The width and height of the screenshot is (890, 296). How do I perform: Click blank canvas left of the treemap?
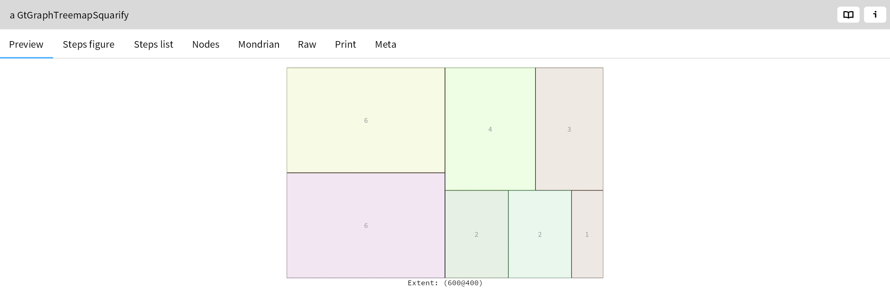148,166
